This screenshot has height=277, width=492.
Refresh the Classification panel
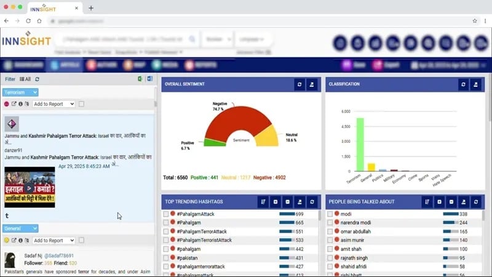(463, 84)
